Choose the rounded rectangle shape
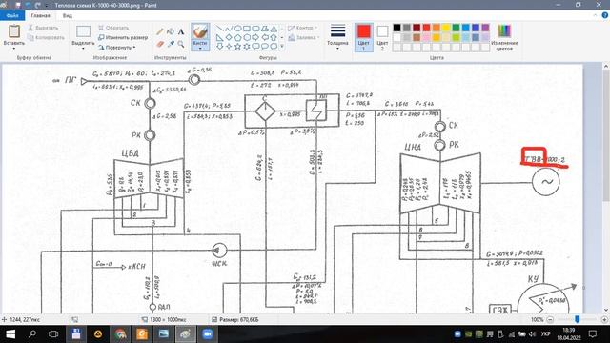610x343 pixels. pos(255,29)
